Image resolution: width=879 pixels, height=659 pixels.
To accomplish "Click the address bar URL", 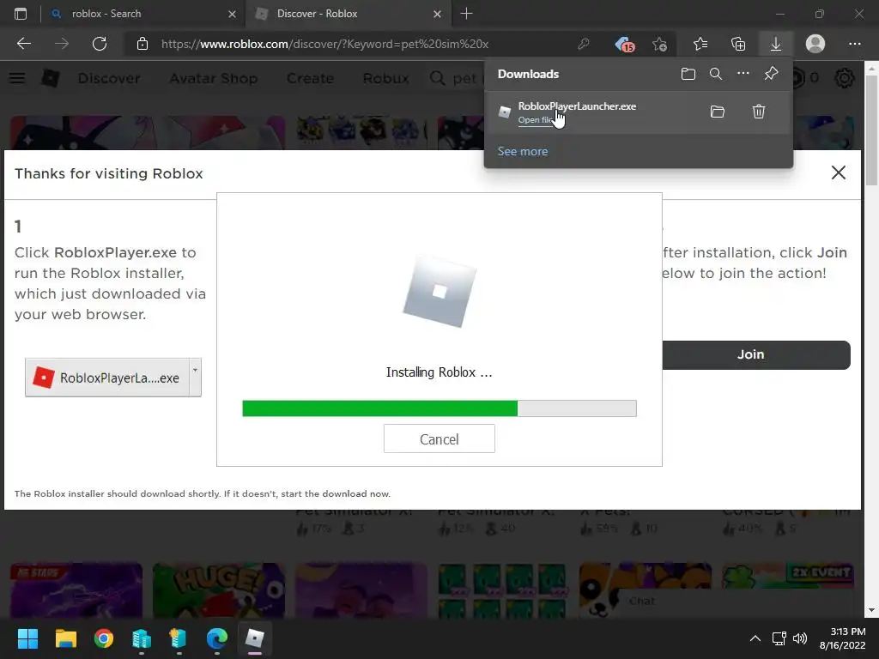I will point(324,44).
